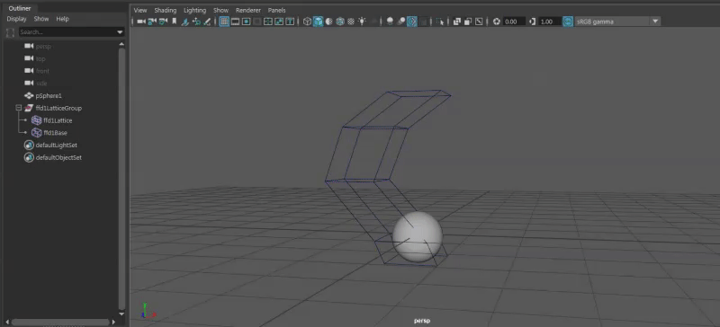Select ffd1LatticeGroup in the Outliner
720x327 pixels.
(x=58, y=108)
